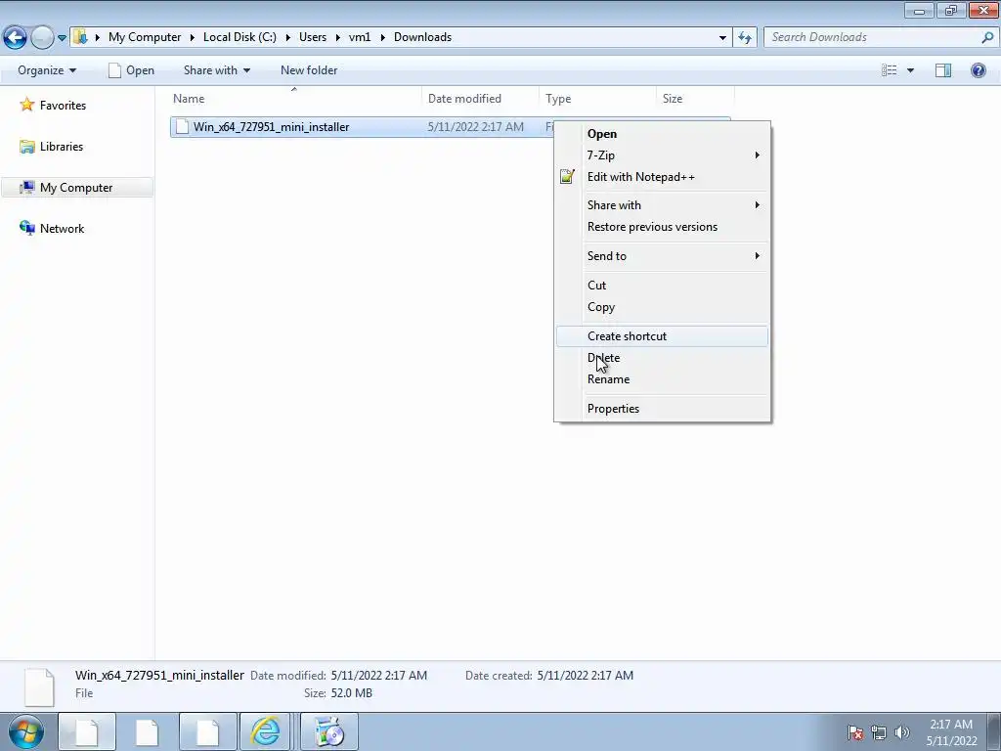Click the New folder button
Image resolution: width=1001 pixels, height=751 pixels.
309,70
